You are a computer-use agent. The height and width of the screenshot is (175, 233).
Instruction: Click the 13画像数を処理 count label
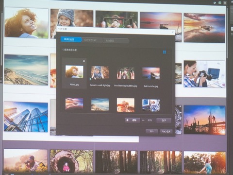coord(69,50)
